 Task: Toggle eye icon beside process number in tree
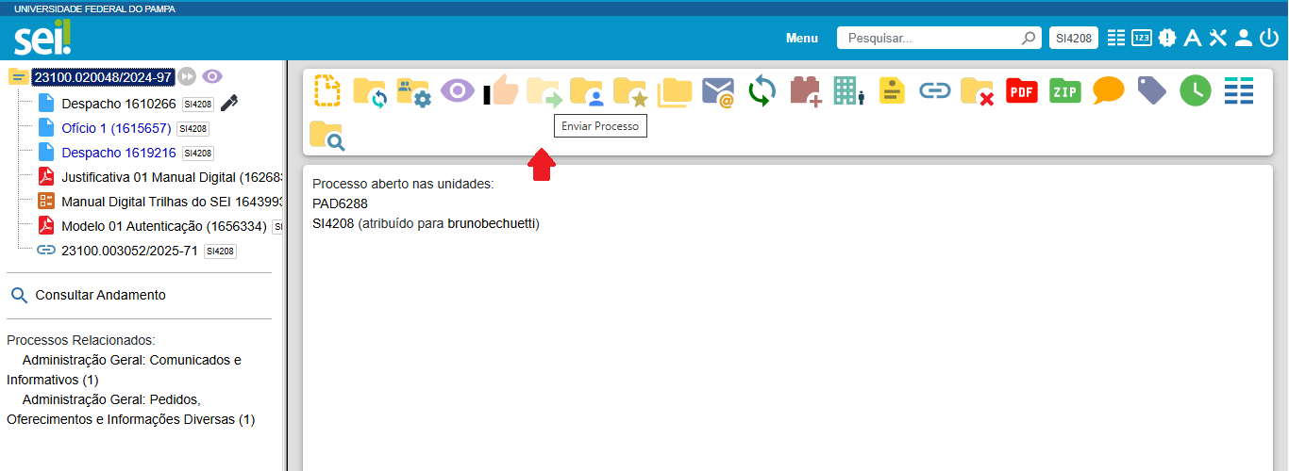point(212,76)
